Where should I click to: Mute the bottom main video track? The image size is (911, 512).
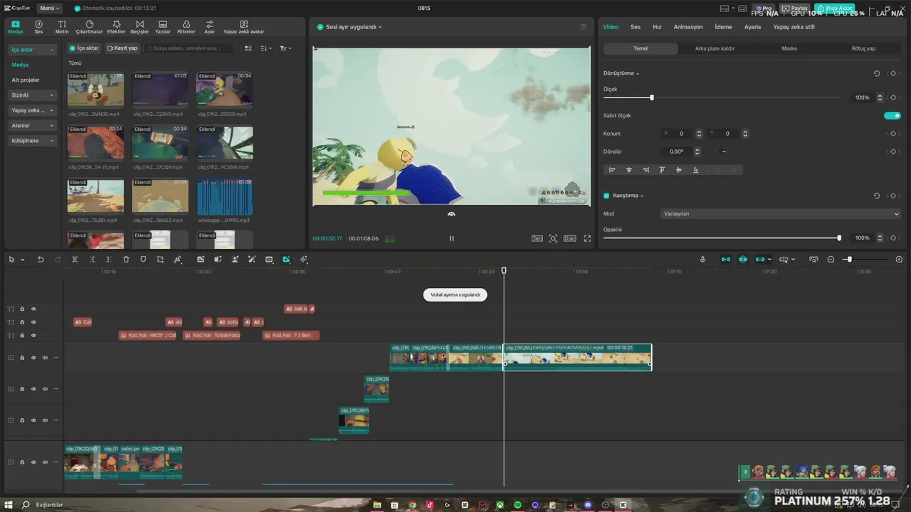(45, 462)
